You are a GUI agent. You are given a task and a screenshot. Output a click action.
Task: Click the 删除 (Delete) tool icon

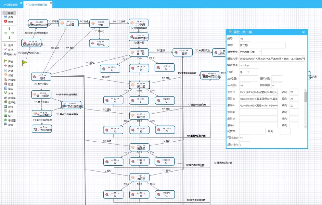5,22
